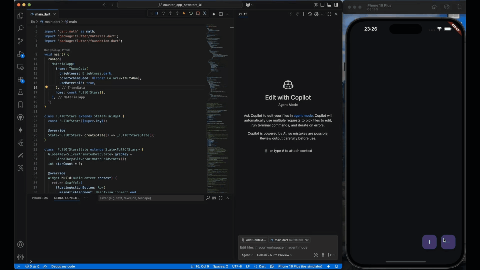Click the Add Context button

click(x=254, y=240)
